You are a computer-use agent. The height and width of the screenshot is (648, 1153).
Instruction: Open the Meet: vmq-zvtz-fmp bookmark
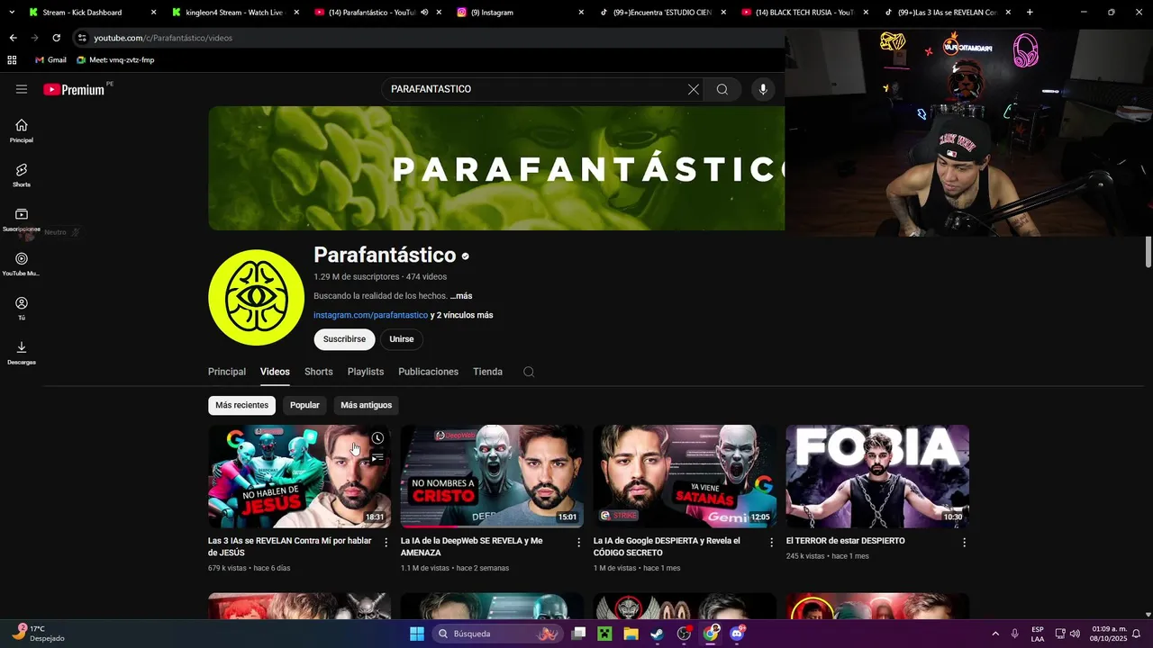[115, 59]
